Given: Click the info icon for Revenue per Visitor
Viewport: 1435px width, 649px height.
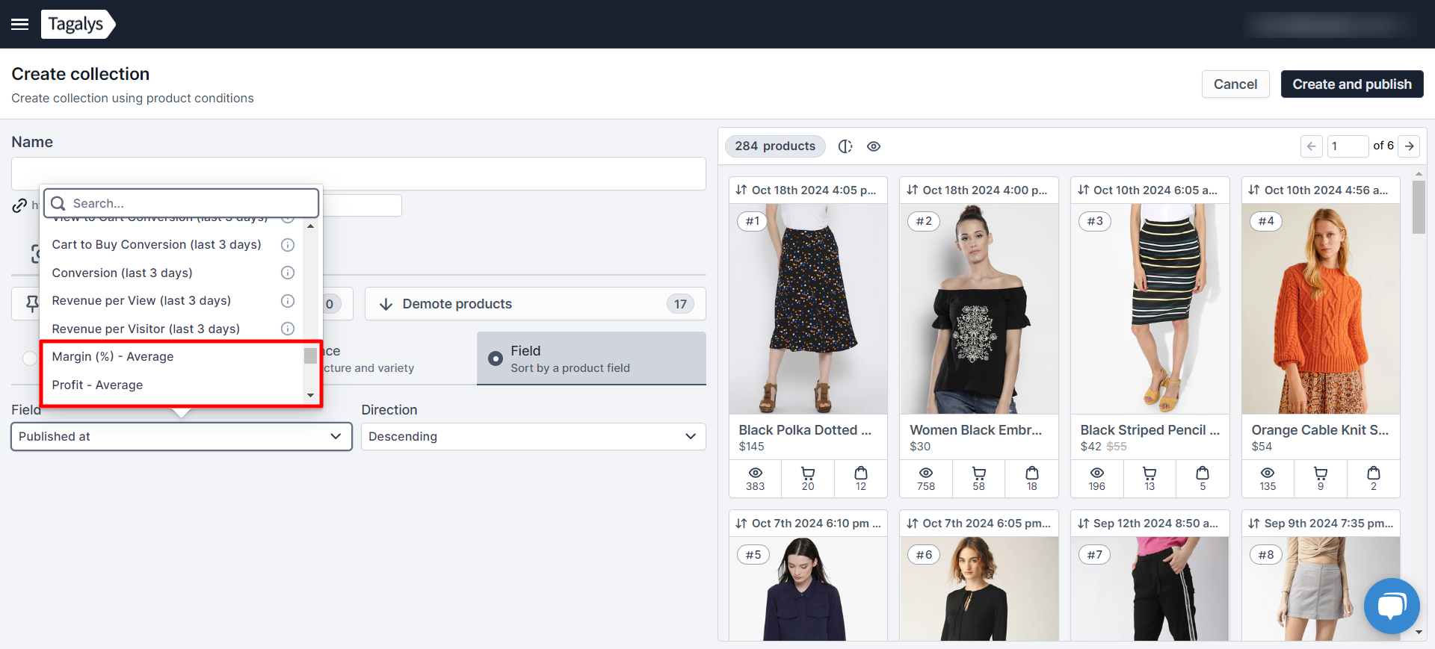Looking at the screenshot, I should click(x=288, y=329).
